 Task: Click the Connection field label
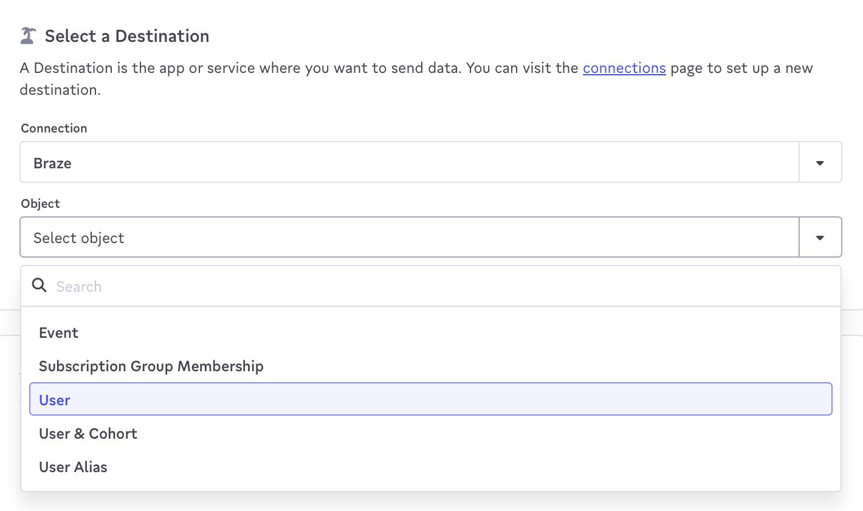point(54,128)
